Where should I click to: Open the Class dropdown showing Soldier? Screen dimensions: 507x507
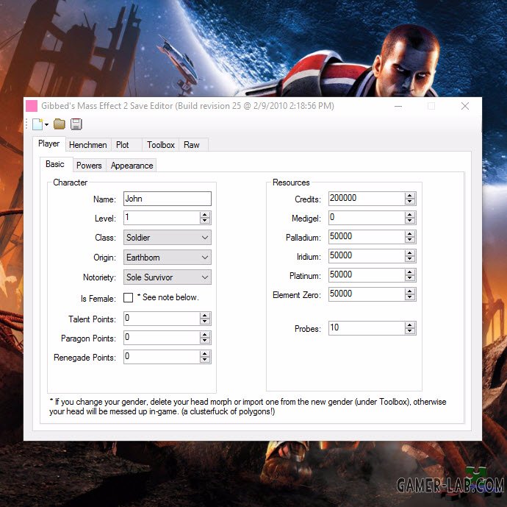coord(168,238)
